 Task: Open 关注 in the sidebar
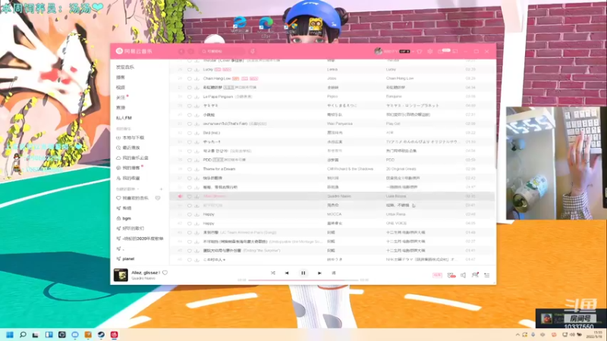[121, 98]
